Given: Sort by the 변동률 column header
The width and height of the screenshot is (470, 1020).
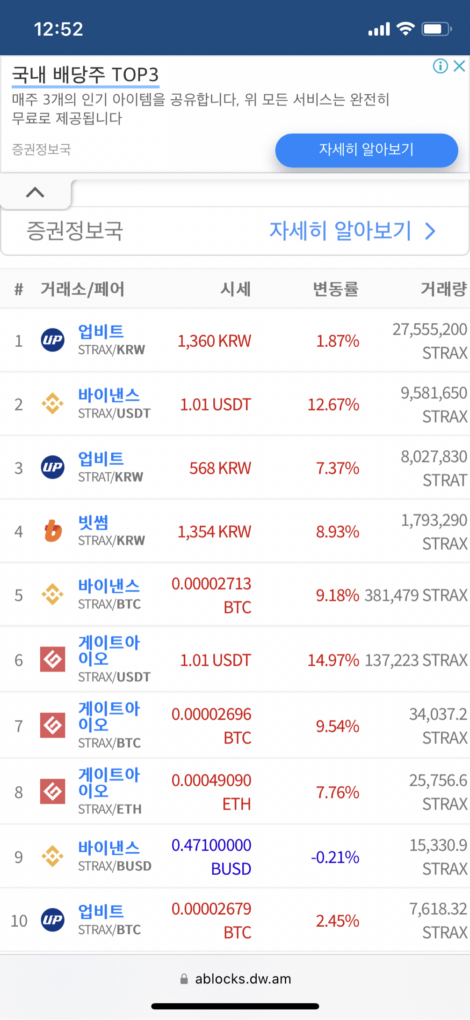Looking at the screenshot, I should 335,289.
